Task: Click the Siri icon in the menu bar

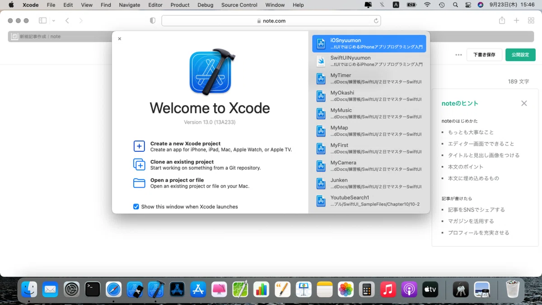Action: (480, 5)
